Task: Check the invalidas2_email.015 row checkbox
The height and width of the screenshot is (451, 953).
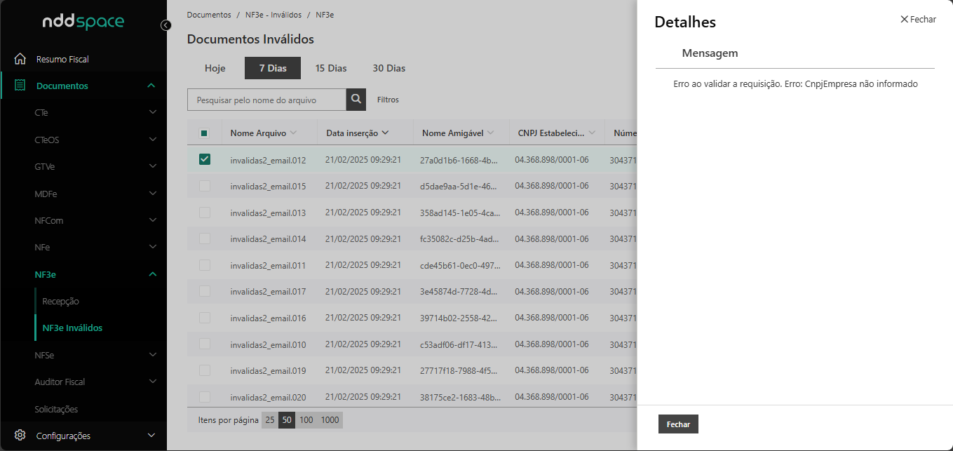Action: [x=205, y=186]
